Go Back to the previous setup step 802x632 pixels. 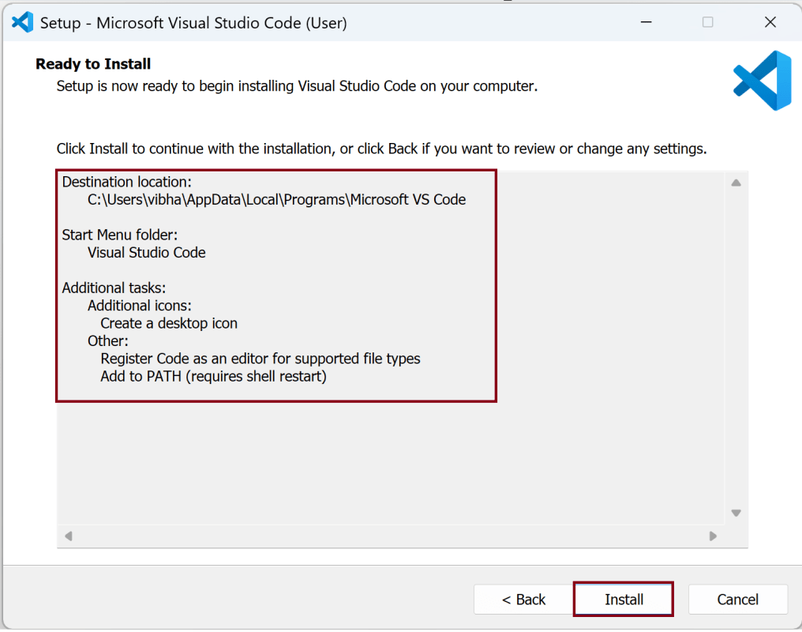(x=523, y=600)
